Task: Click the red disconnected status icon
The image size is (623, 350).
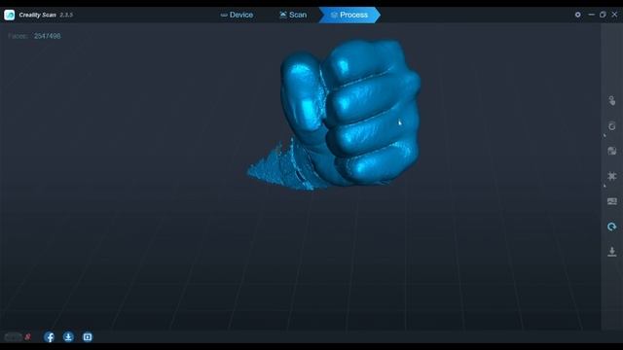Action: 27,337
